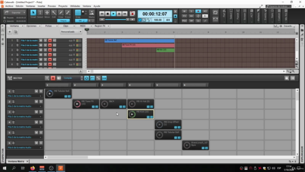
Task: Play the MB Tubular Bell cell in row 1
Action: pos(50,94)
